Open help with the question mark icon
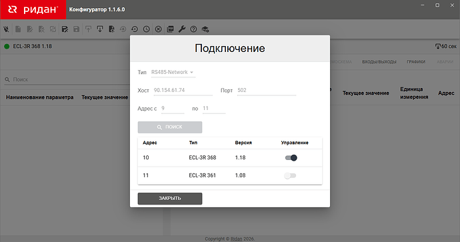Image resolution: width=460 pixels, height=242 pixels. [193, 29]
